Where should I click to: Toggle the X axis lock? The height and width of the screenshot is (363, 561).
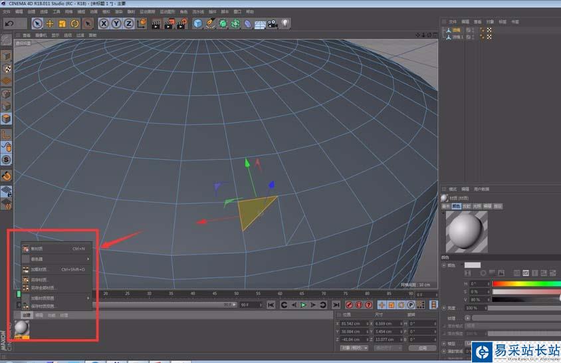click(x=104, y=23)
